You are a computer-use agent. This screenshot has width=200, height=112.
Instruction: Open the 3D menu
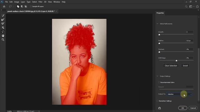click(x=45, y=2)
